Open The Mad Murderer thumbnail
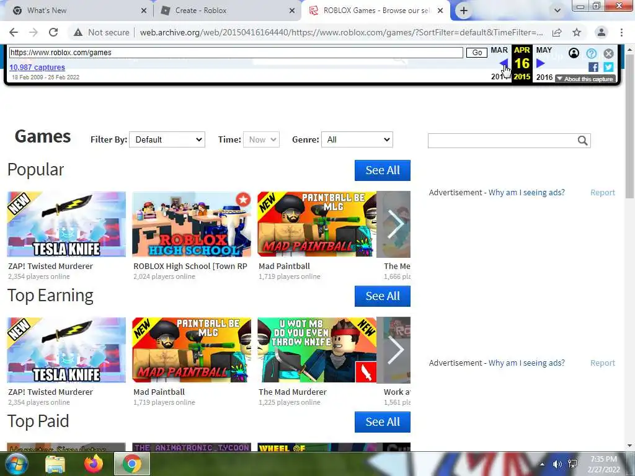 [x=317, y=350]
